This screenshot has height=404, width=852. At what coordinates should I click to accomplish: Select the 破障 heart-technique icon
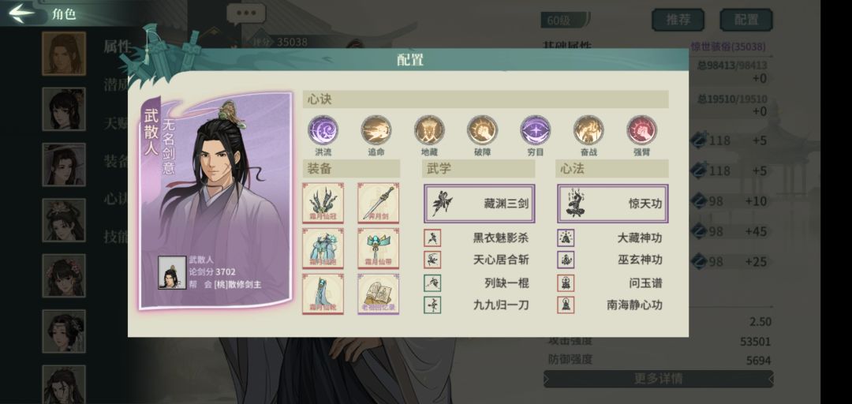click(482, 130)
